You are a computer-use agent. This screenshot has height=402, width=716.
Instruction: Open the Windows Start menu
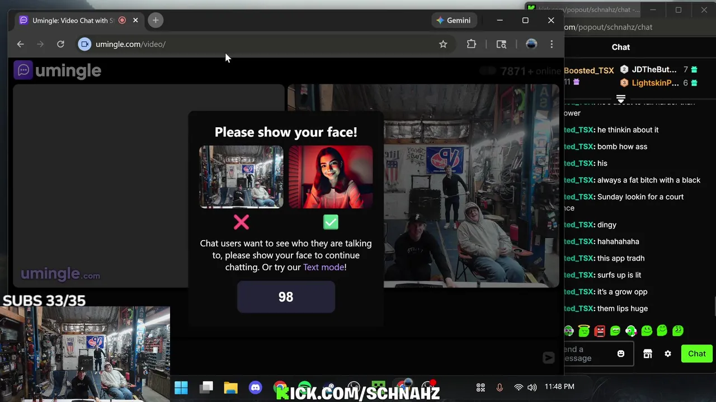click(181, 387)
